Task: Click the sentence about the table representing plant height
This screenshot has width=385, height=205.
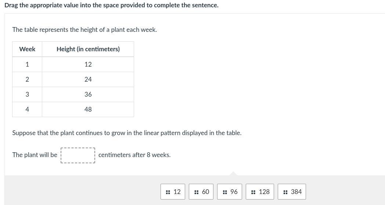Action: point(84,30)
